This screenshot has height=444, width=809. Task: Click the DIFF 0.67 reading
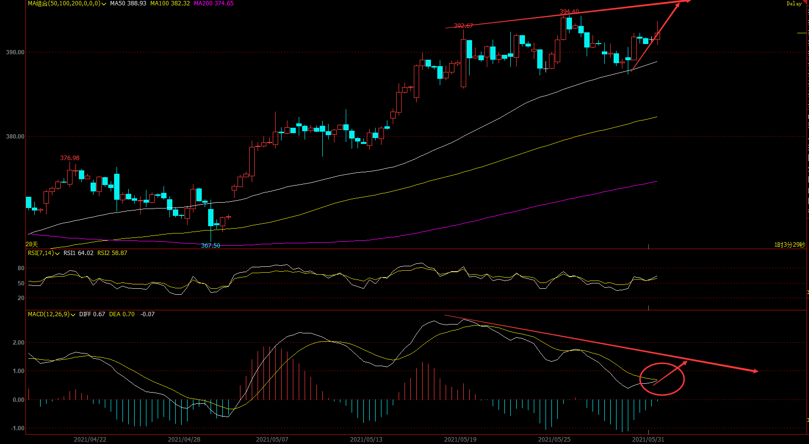point(92,314)
